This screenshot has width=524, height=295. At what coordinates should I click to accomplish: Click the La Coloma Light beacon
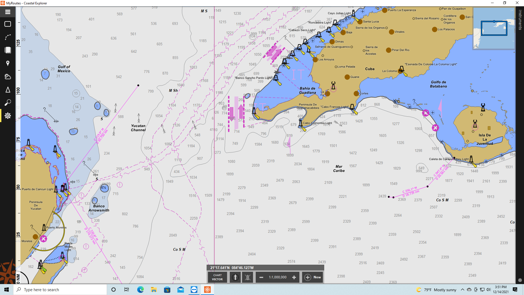[x=402, y=69]
